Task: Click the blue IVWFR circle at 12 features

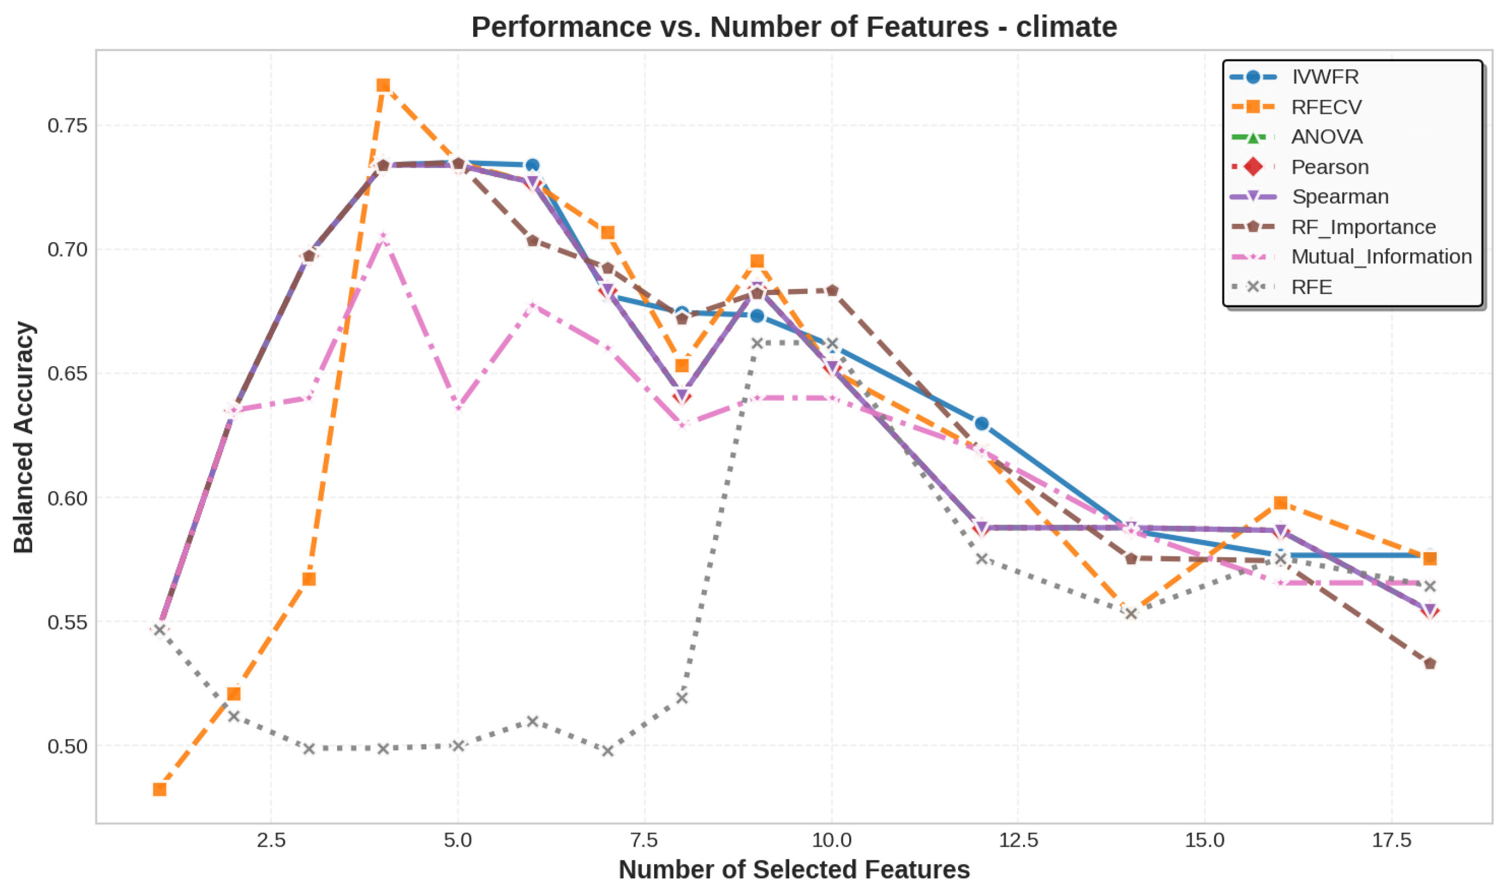Action: [982, 424]
